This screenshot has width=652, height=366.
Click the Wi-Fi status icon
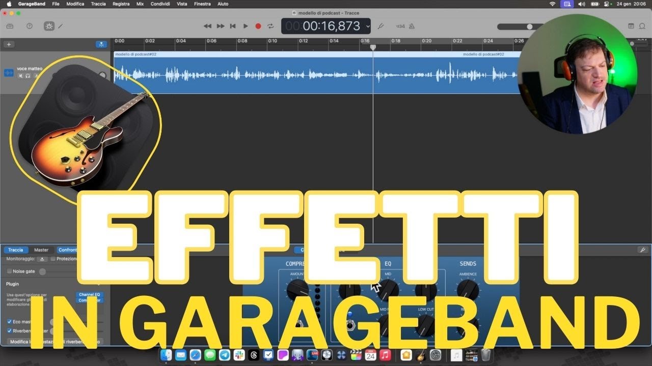(x=553, y=4)
